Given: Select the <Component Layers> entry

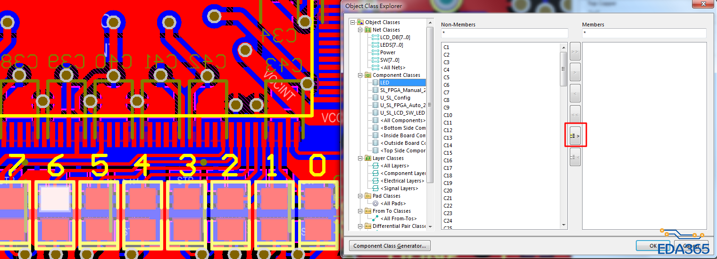Looking at the screenshot, I should tap(403, 173).
